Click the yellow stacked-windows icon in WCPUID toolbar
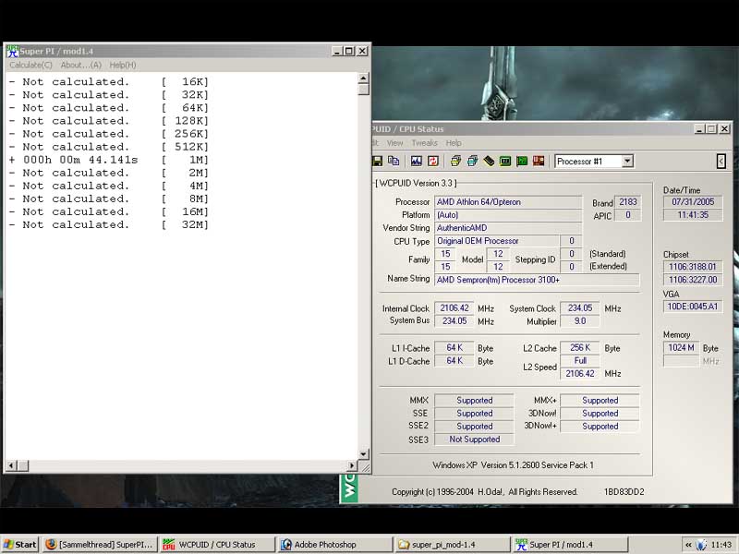This screenshot has height=554, width=739. (455, 161)
